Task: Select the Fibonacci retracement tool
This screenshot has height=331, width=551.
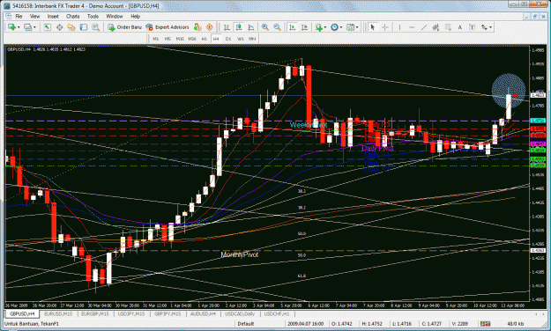Action: coord(448,27)
